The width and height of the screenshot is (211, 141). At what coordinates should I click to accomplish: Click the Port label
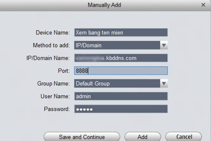click(64, 71)
